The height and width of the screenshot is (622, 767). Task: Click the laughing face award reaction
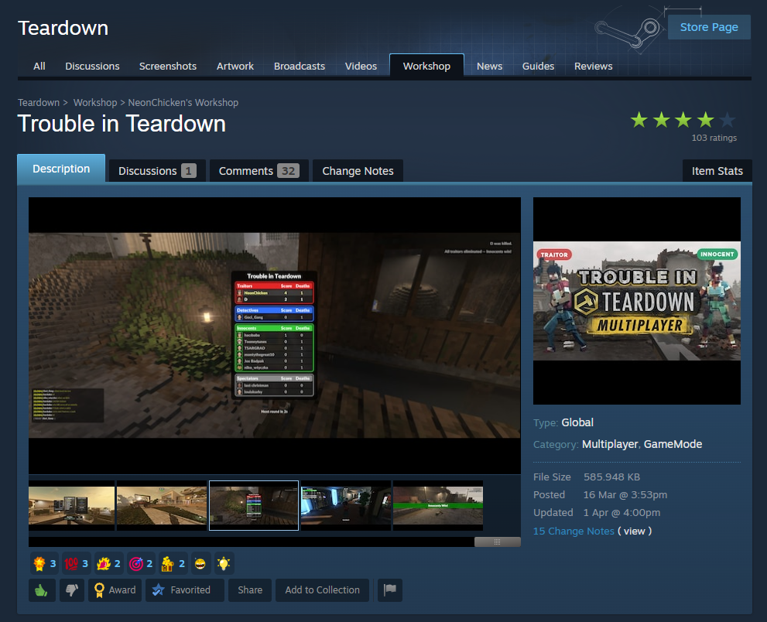tap(200, 564)
